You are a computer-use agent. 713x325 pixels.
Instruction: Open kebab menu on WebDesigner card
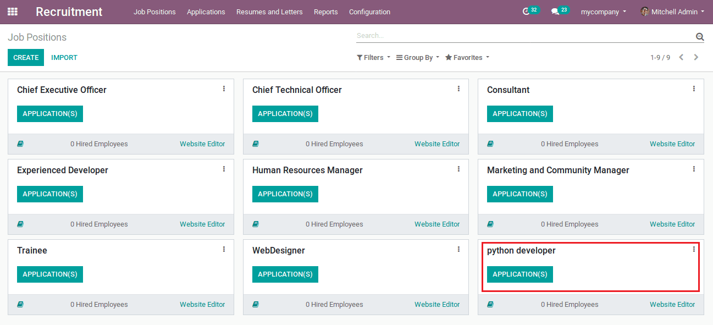pyautogui.click(x=458, y=249)
